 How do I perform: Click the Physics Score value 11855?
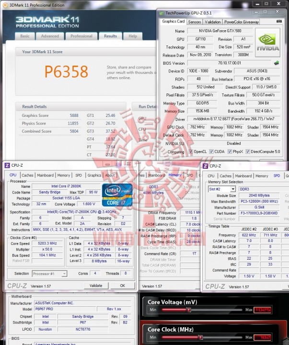[73, 124]
